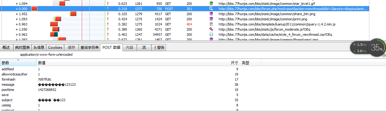Click the upload speed 1.3K/s indicator
The image size is (386, 113).
tap(360, 45)
